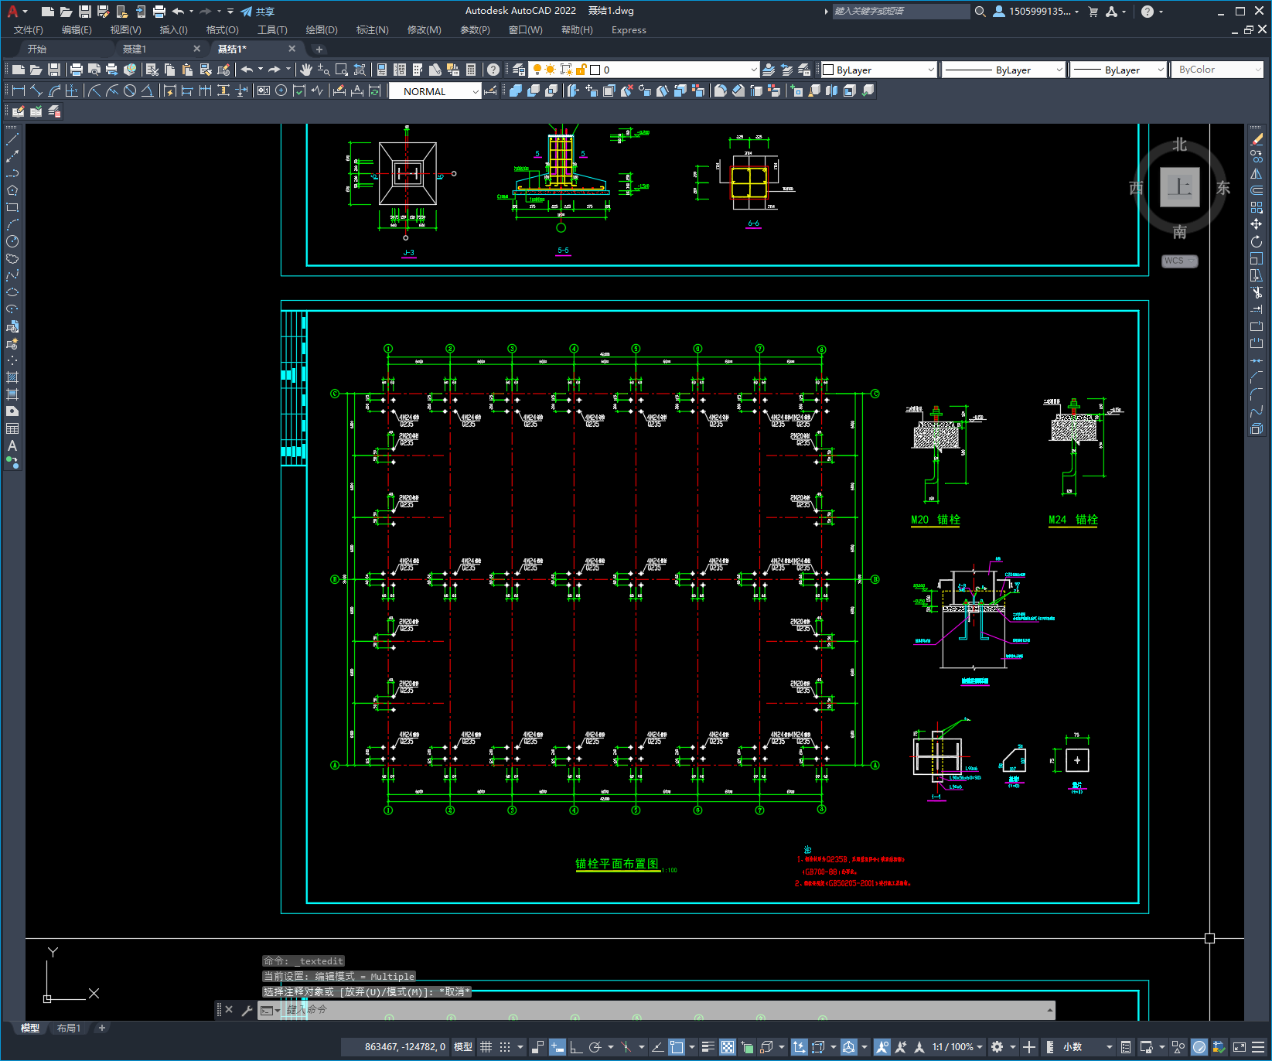Click the 模型 model space button in status bar
The width and height of the screenshot is (1272, 1061).
[463, 1047]
